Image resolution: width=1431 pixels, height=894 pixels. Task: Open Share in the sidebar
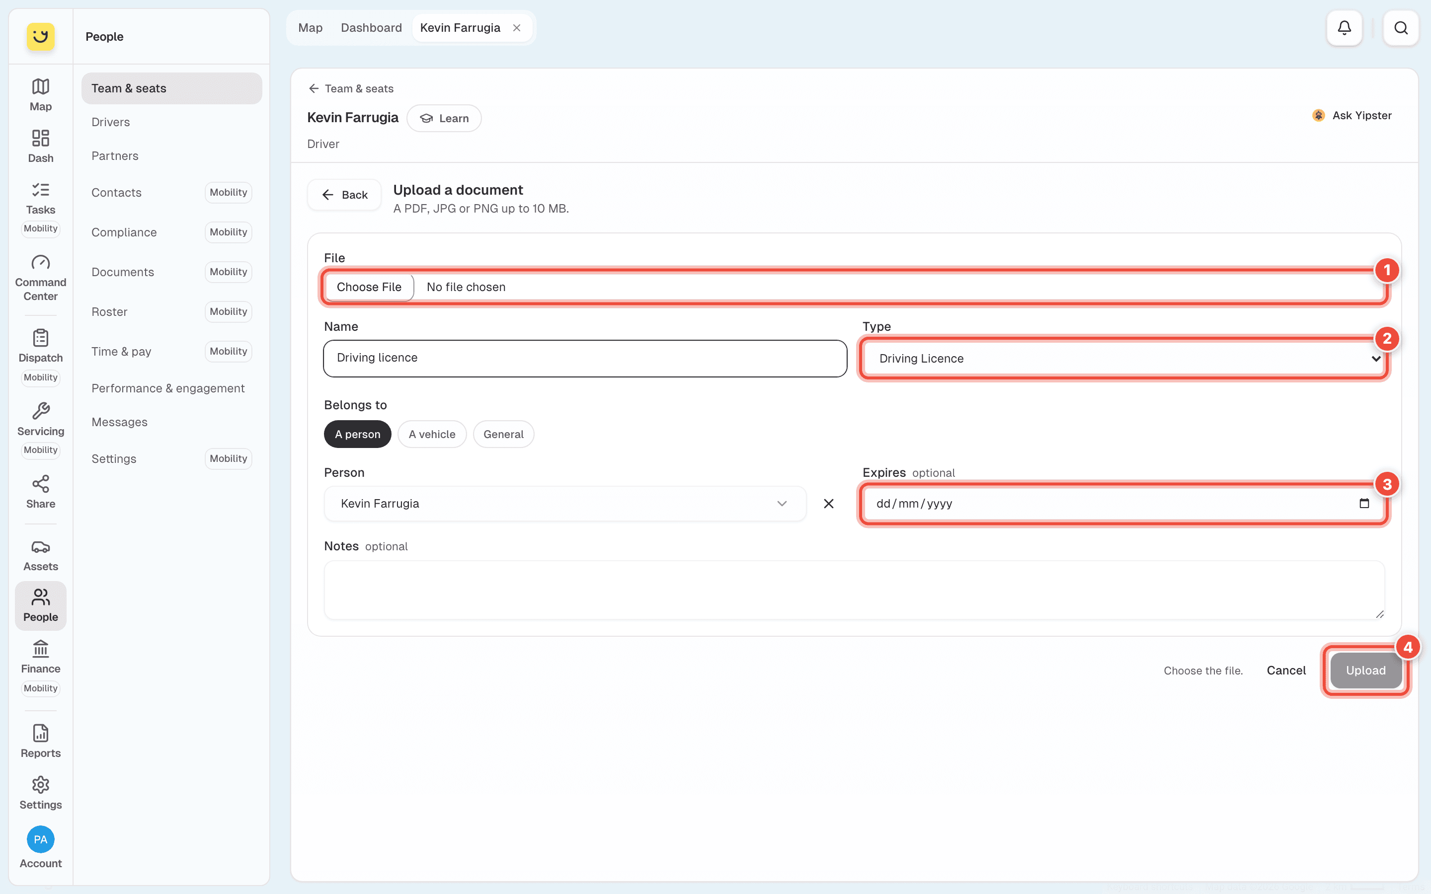tap(40, 492)
